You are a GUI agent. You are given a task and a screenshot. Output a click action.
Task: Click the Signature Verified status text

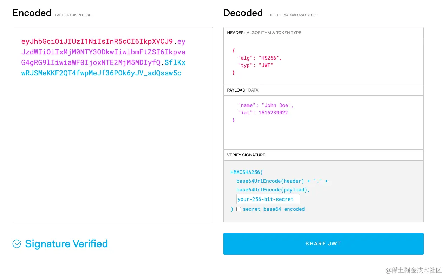tap(66, 244)
